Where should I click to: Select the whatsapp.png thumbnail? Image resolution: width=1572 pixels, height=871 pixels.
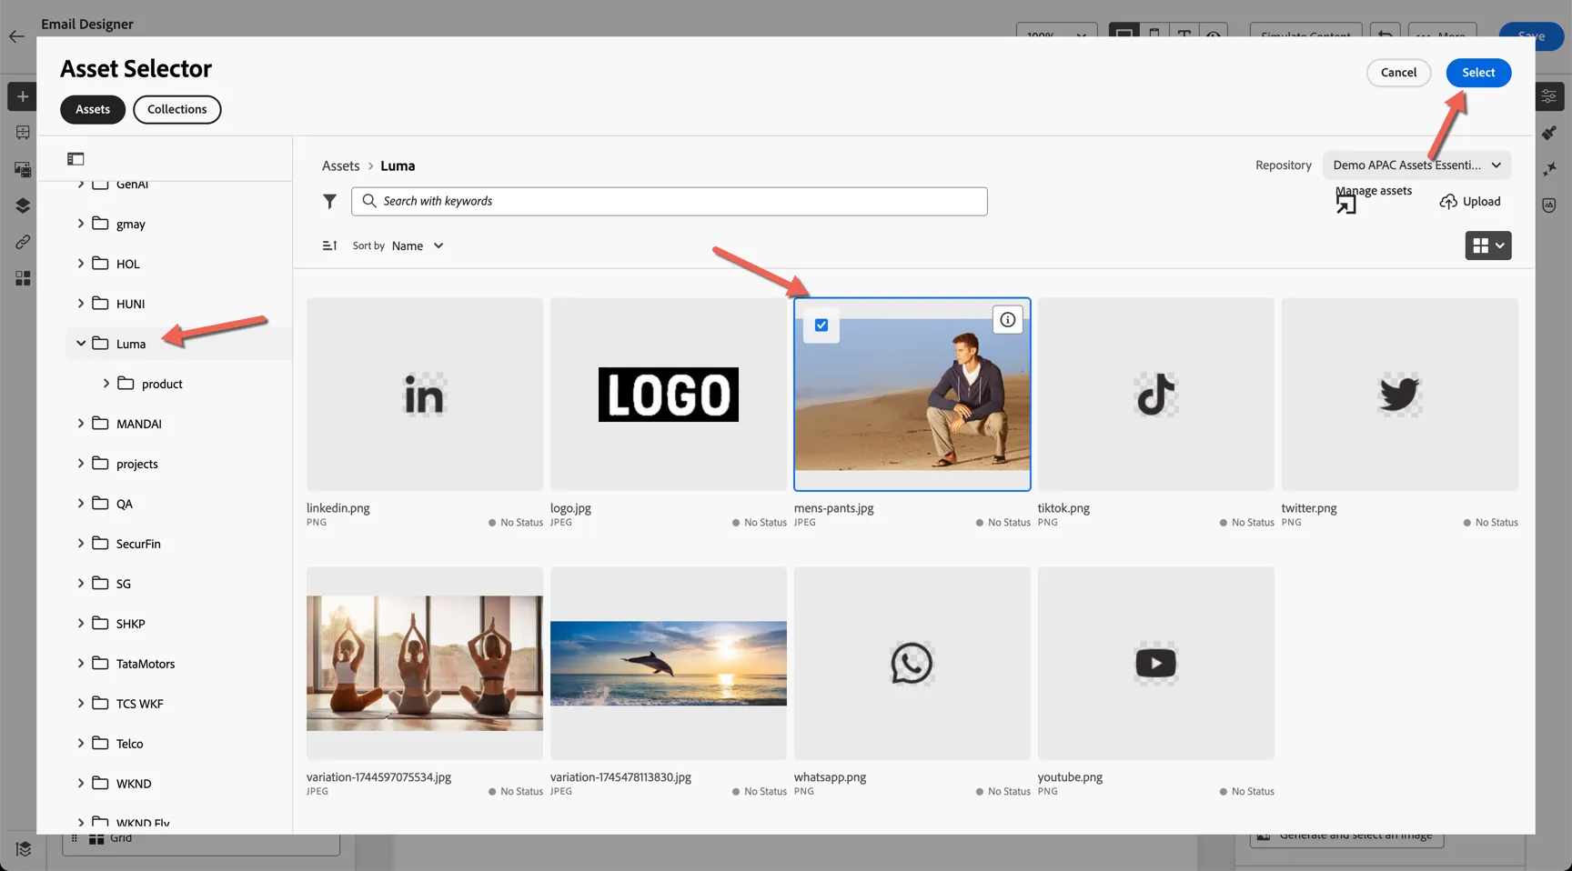point(912,664)
